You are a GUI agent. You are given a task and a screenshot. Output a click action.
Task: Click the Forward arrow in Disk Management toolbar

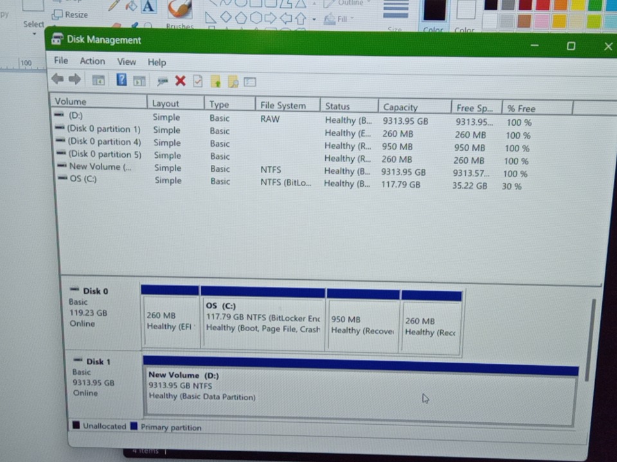coord(75,80)
